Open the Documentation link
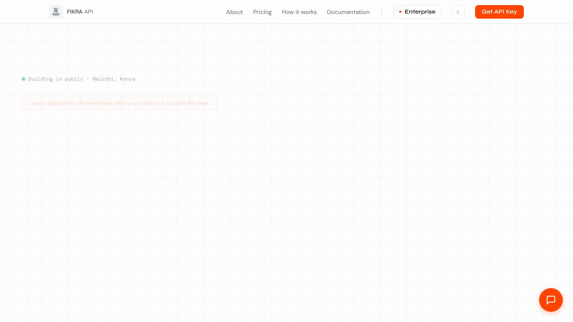The image size is (573, 322). tap(348, 12)
